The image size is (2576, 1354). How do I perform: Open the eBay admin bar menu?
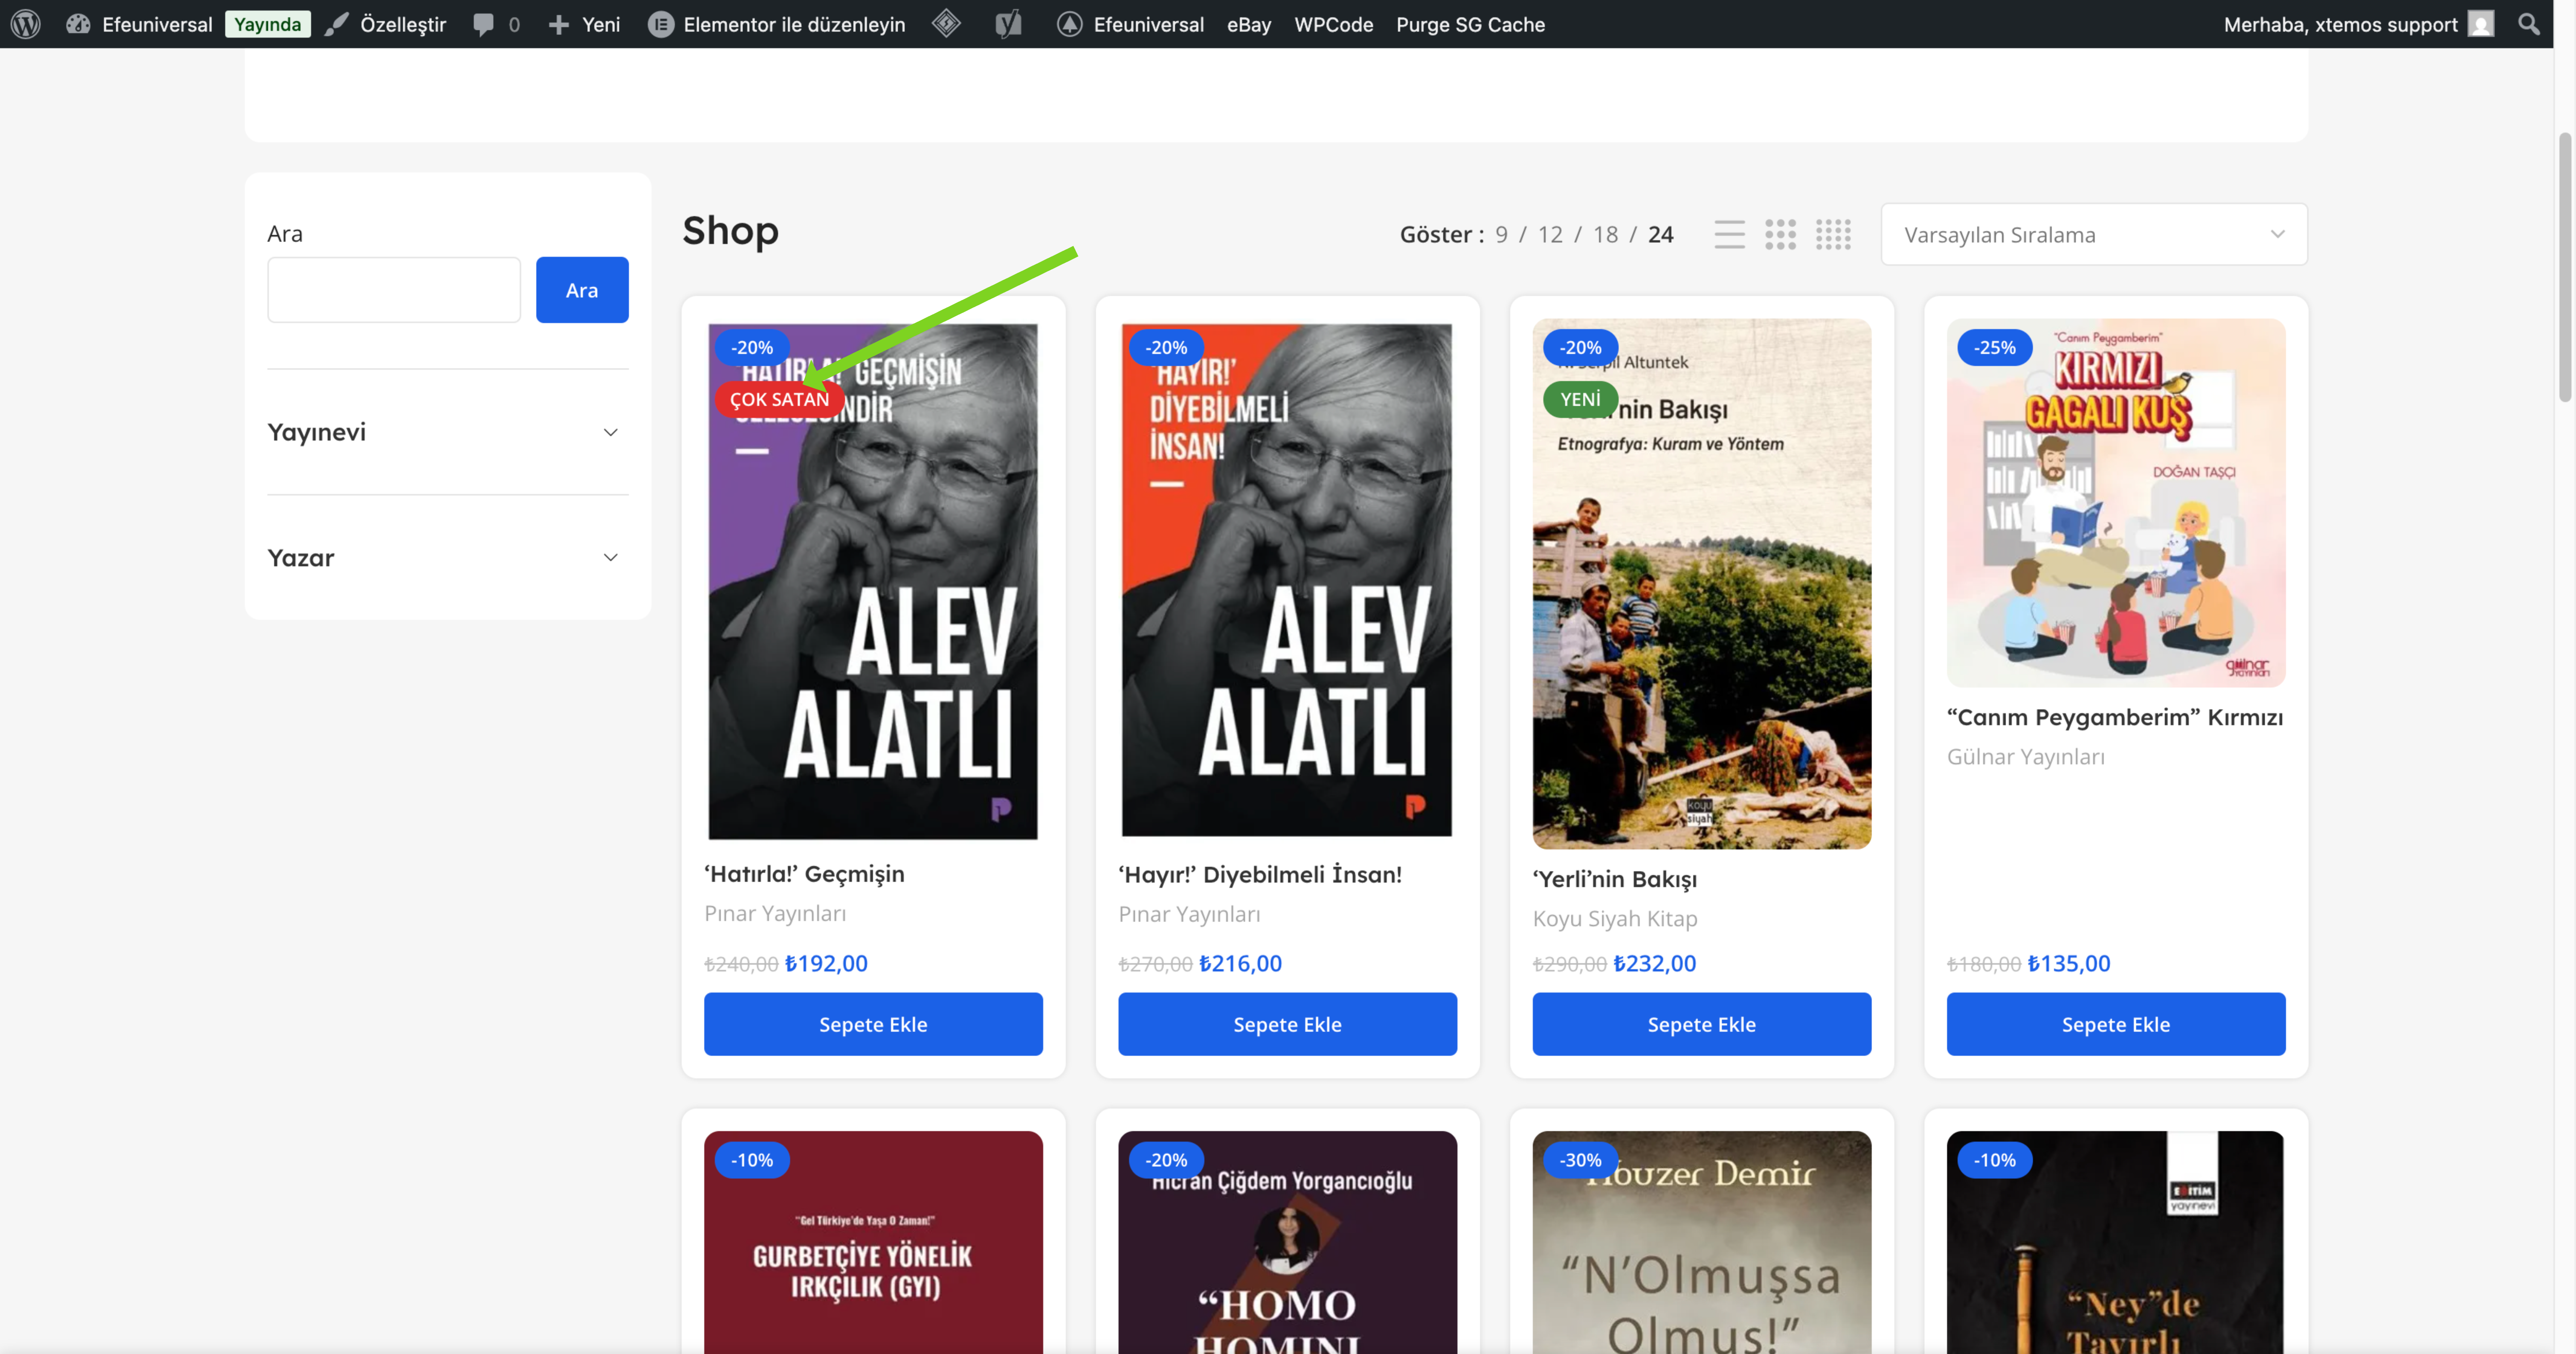1249,24
